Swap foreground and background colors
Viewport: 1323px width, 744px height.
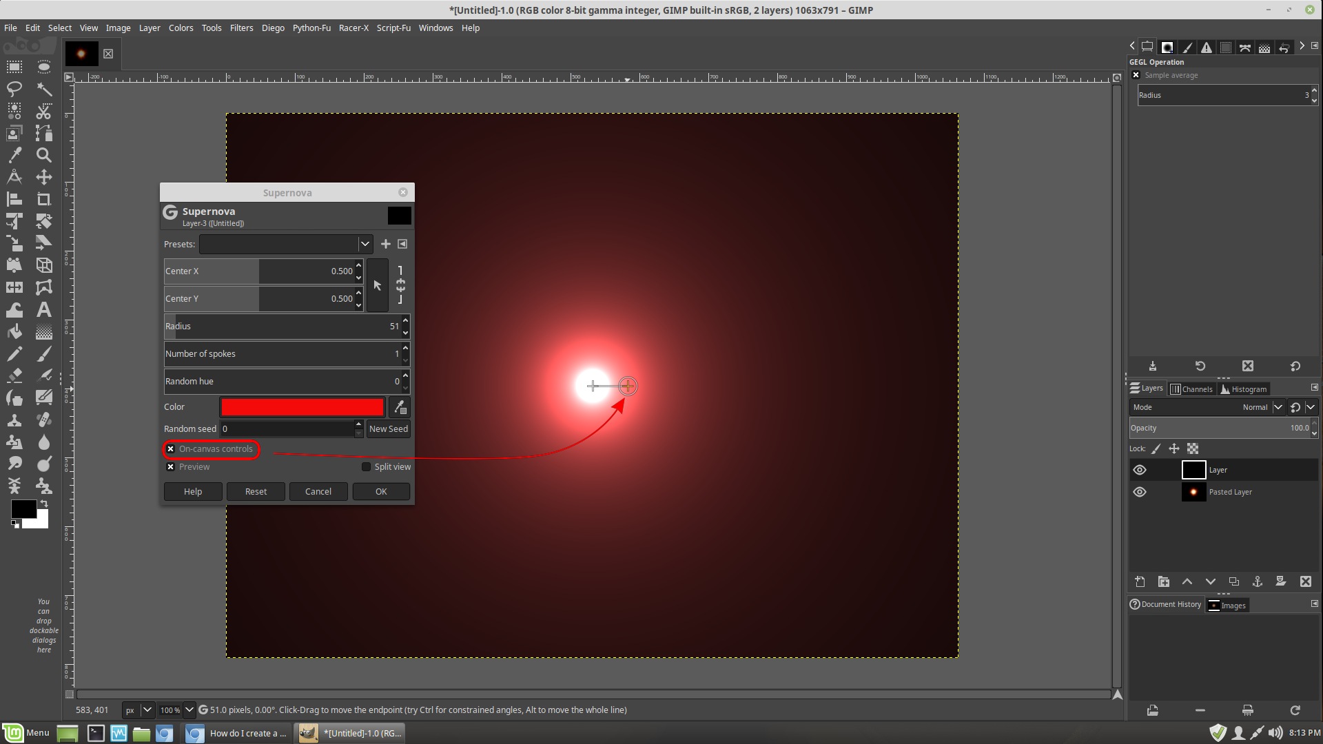[x=44, y=504]
